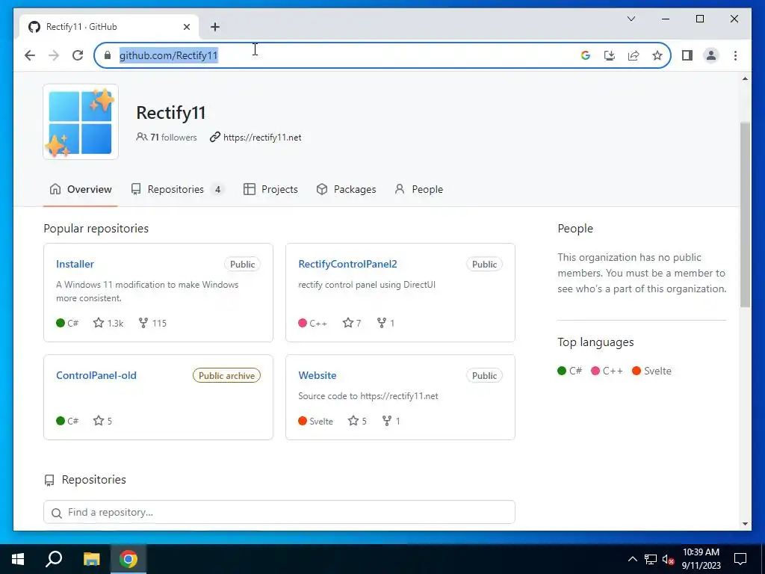View RectifyControlPanel2's 1 fork
The height and width of the screenshot is (574, 765).
[385, 323]
